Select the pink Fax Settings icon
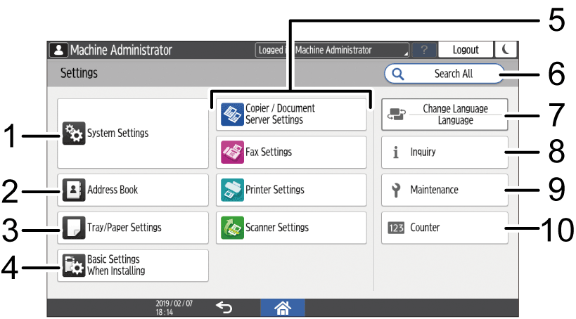The image size is (576, 319). tap(232, 152)
